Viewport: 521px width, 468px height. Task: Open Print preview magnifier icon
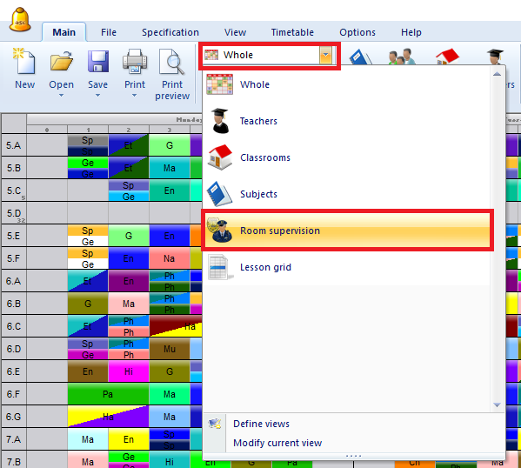pos(172,62)
